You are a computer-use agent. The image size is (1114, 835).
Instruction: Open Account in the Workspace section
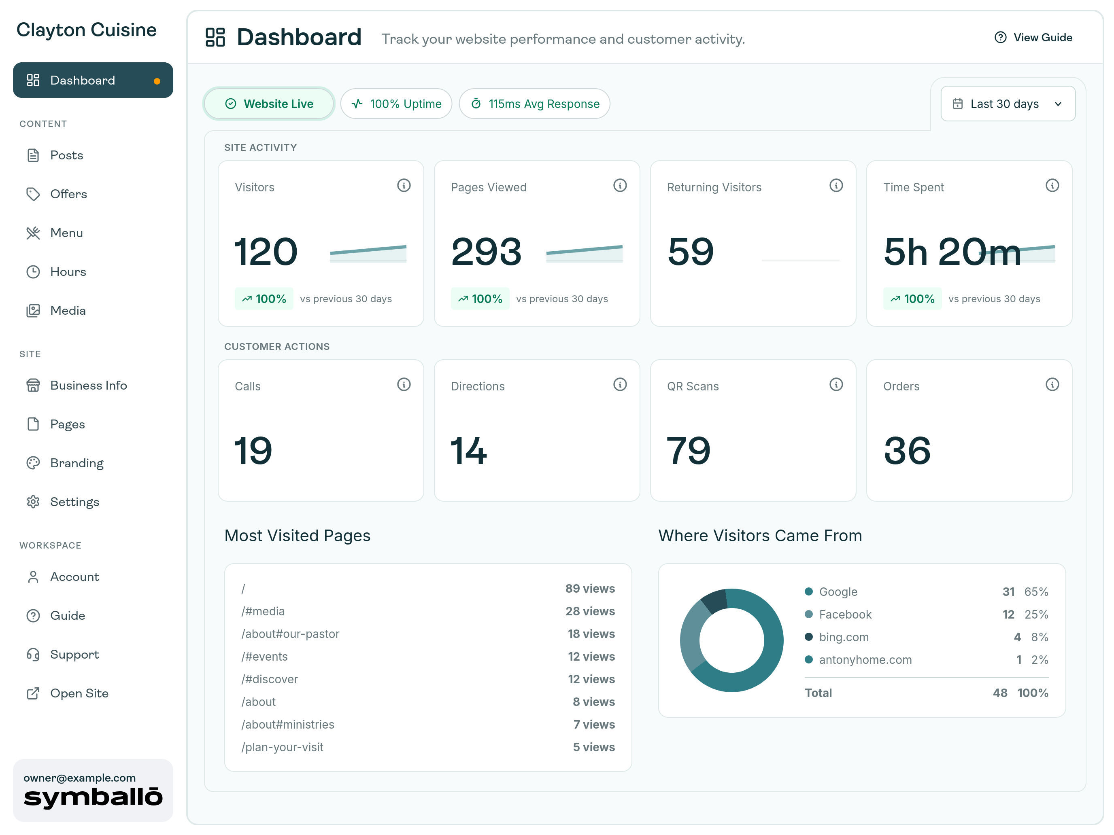click(x=93, y=577)
